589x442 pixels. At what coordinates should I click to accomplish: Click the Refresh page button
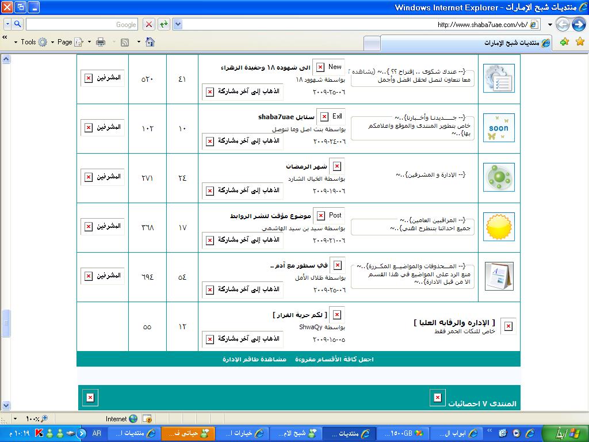(164, 24)
